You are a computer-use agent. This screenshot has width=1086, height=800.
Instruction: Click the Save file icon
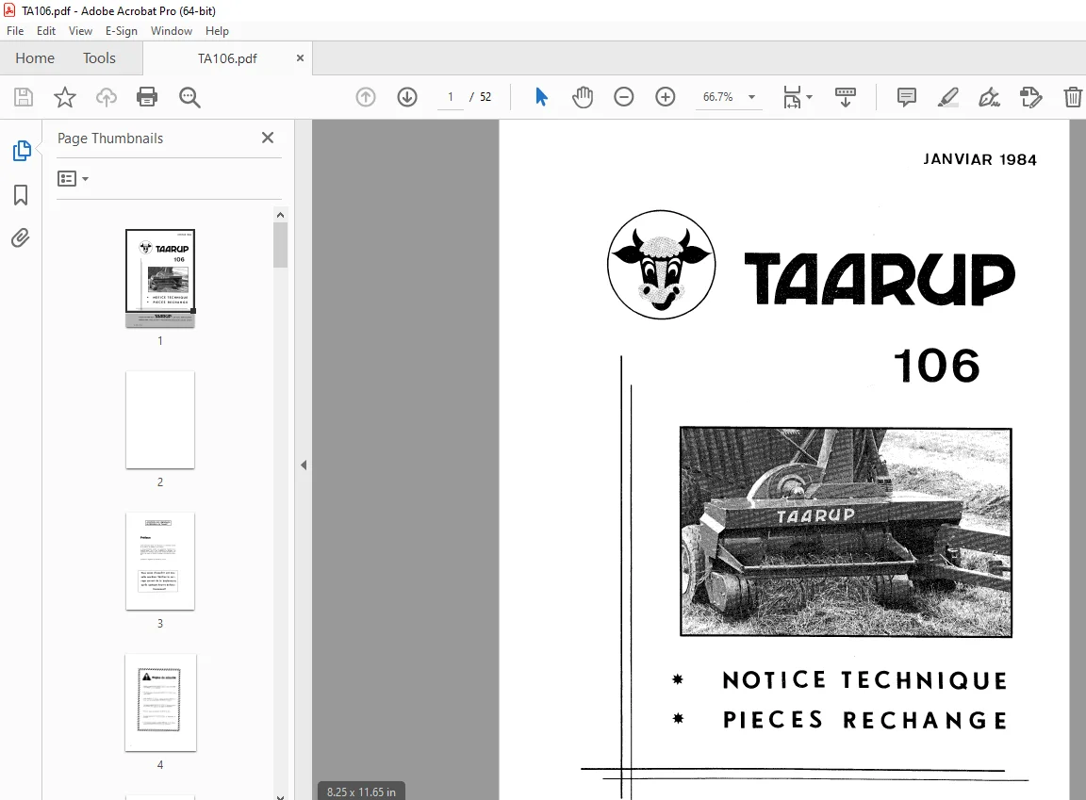(x=24, y=97)
